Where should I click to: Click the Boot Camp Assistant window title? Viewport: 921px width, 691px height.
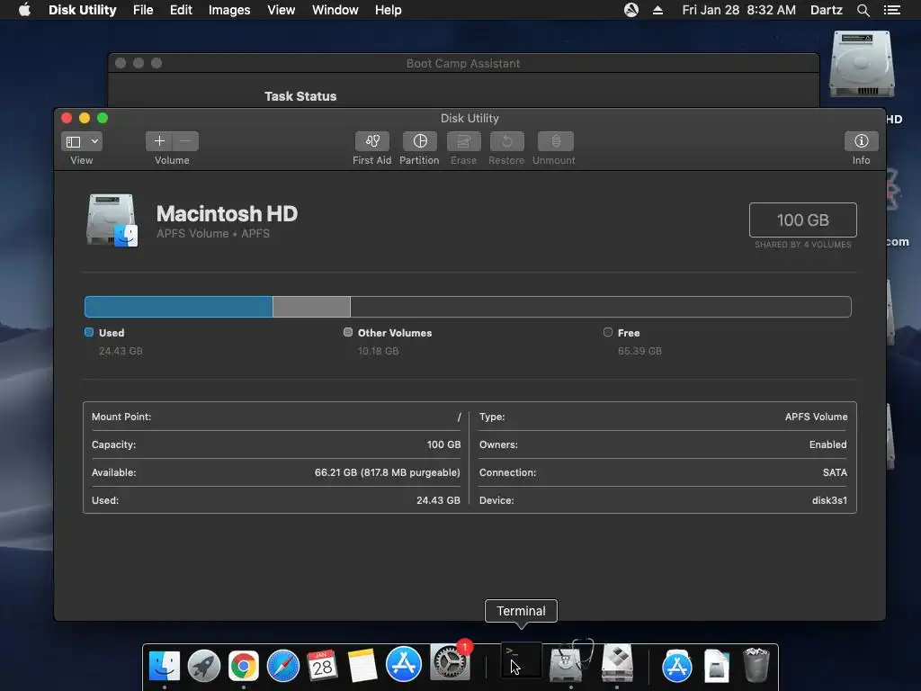[463, 64]
